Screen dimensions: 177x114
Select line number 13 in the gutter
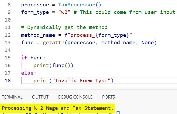pos(8,43)
